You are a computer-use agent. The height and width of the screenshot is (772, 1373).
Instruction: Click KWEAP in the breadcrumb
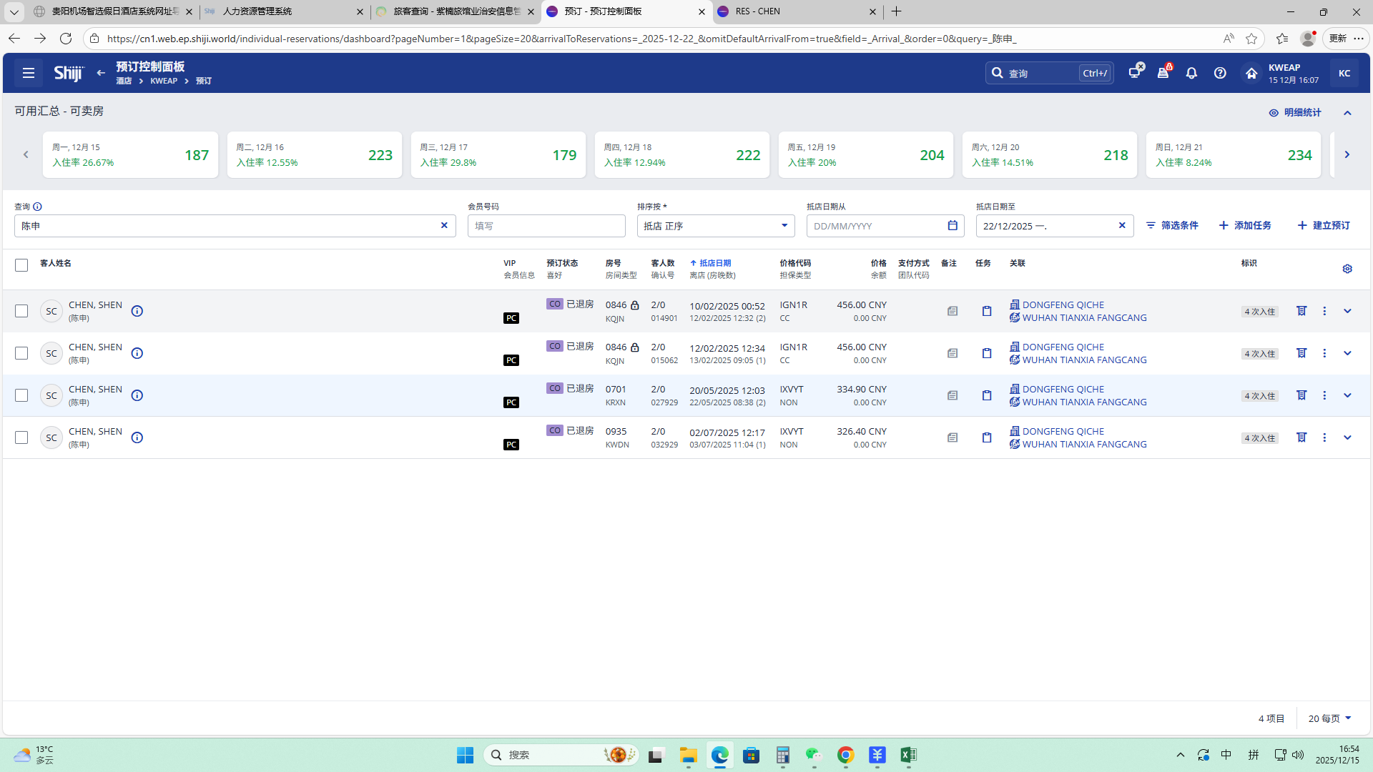[x=164, y=81]
